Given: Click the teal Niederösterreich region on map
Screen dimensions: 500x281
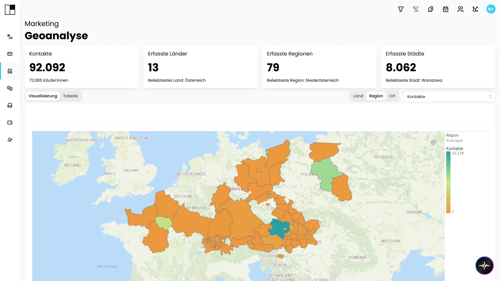Looking at the screenshot, I should (278, 228).
